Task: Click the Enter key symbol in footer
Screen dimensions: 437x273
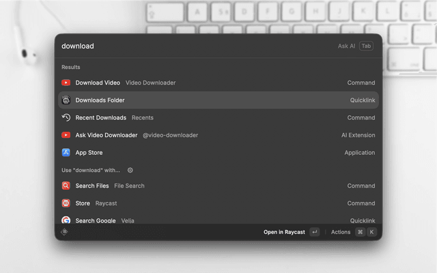Action: pos(314,232)
